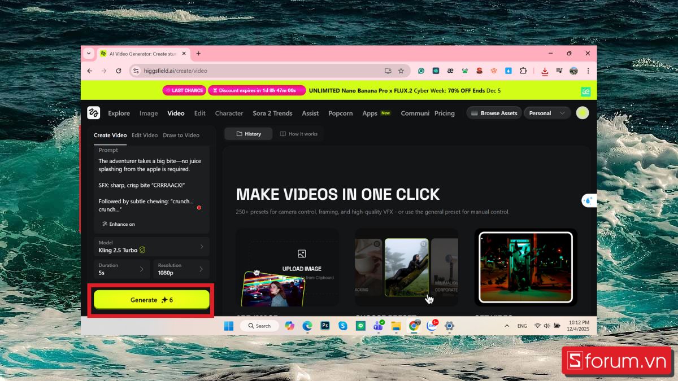This screenshot has width=678, height=381.
Task: Open Apps marked New
Action: 376,113
